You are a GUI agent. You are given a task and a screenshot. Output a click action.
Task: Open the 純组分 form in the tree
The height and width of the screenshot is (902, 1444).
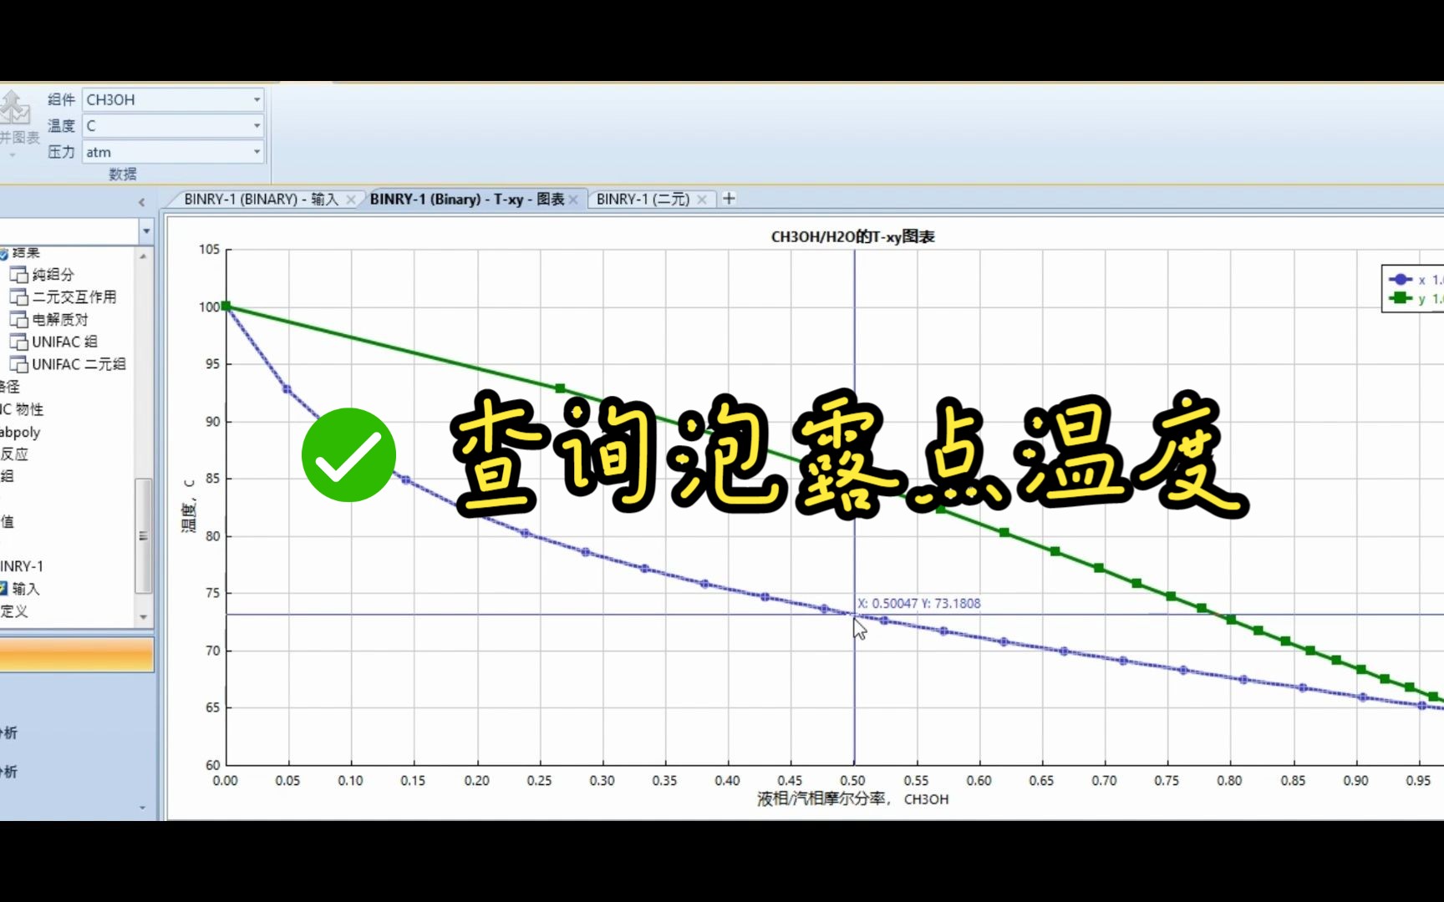click(53, 274)
